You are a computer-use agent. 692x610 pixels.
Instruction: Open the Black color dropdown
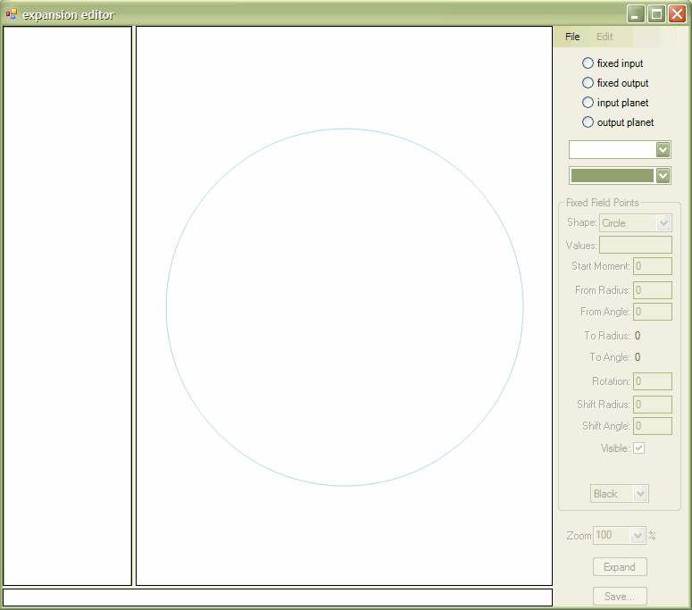619,494
